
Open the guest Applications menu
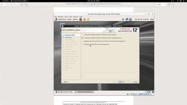click(x=62, y=19)
